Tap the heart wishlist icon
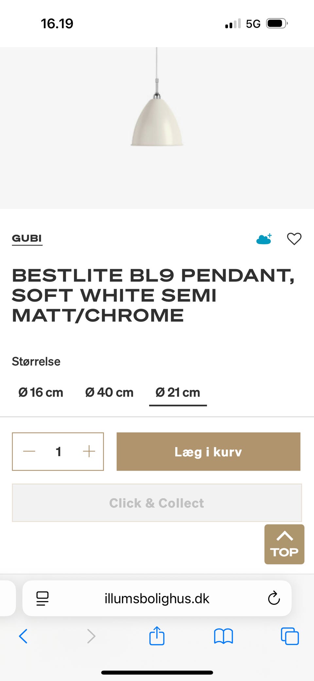 click(294, 239)
